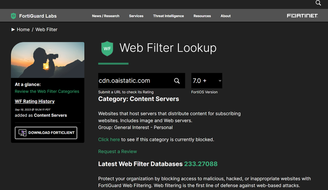Click the 'Submit a URL to check its Rating' label
The height and width of the screenshot is (190, 328).
point(126,92)
